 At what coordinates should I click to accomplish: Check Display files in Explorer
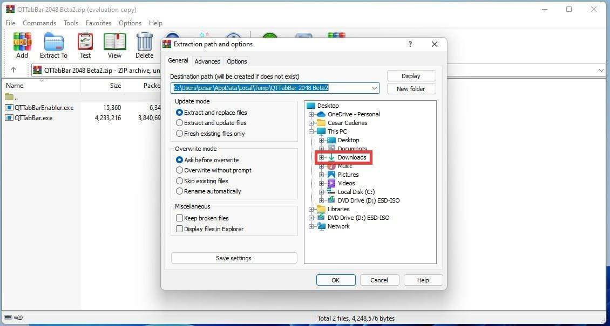pos(179,228)
